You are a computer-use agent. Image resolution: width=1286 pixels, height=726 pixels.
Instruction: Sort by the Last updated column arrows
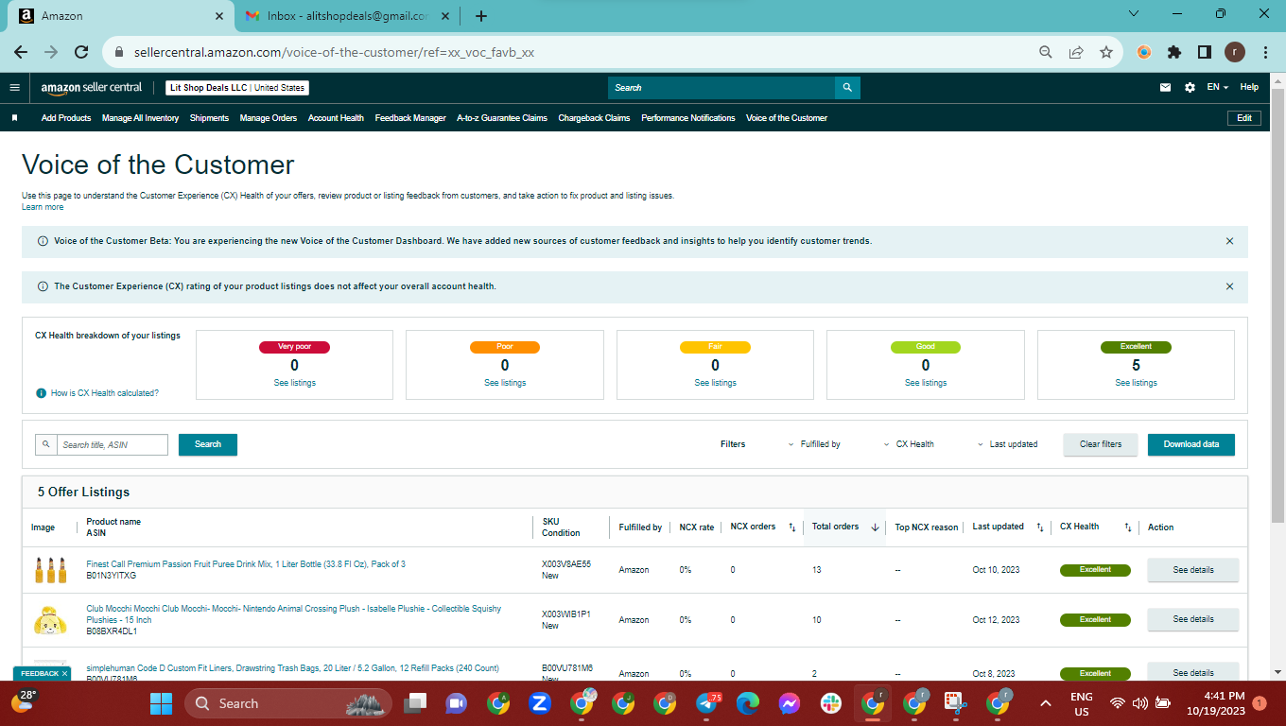(1040, 527)
